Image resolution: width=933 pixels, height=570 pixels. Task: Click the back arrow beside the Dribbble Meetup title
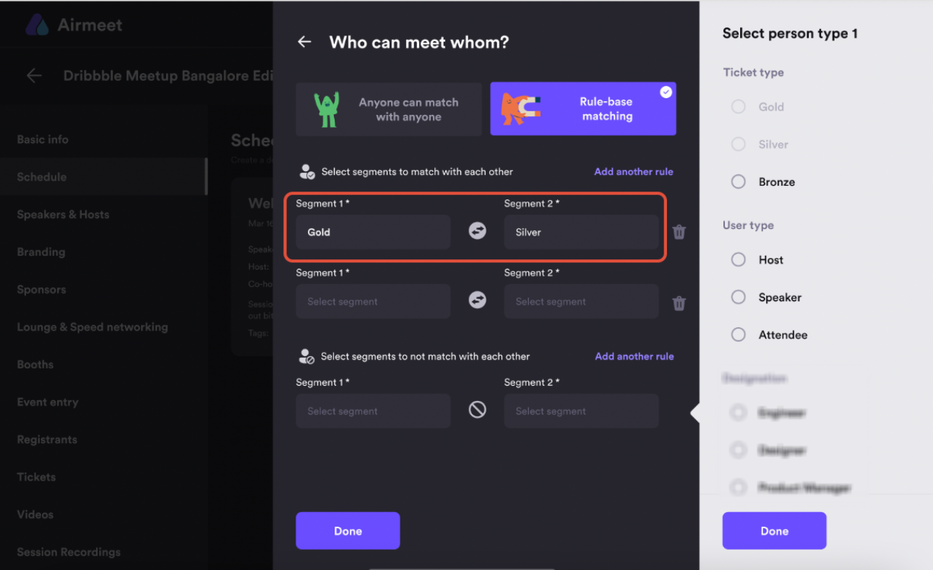[x=34, y=76]
